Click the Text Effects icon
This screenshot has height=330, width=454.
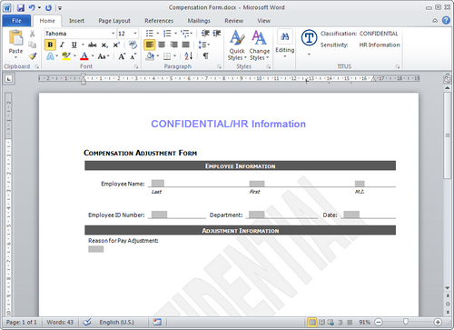[50, 56]
